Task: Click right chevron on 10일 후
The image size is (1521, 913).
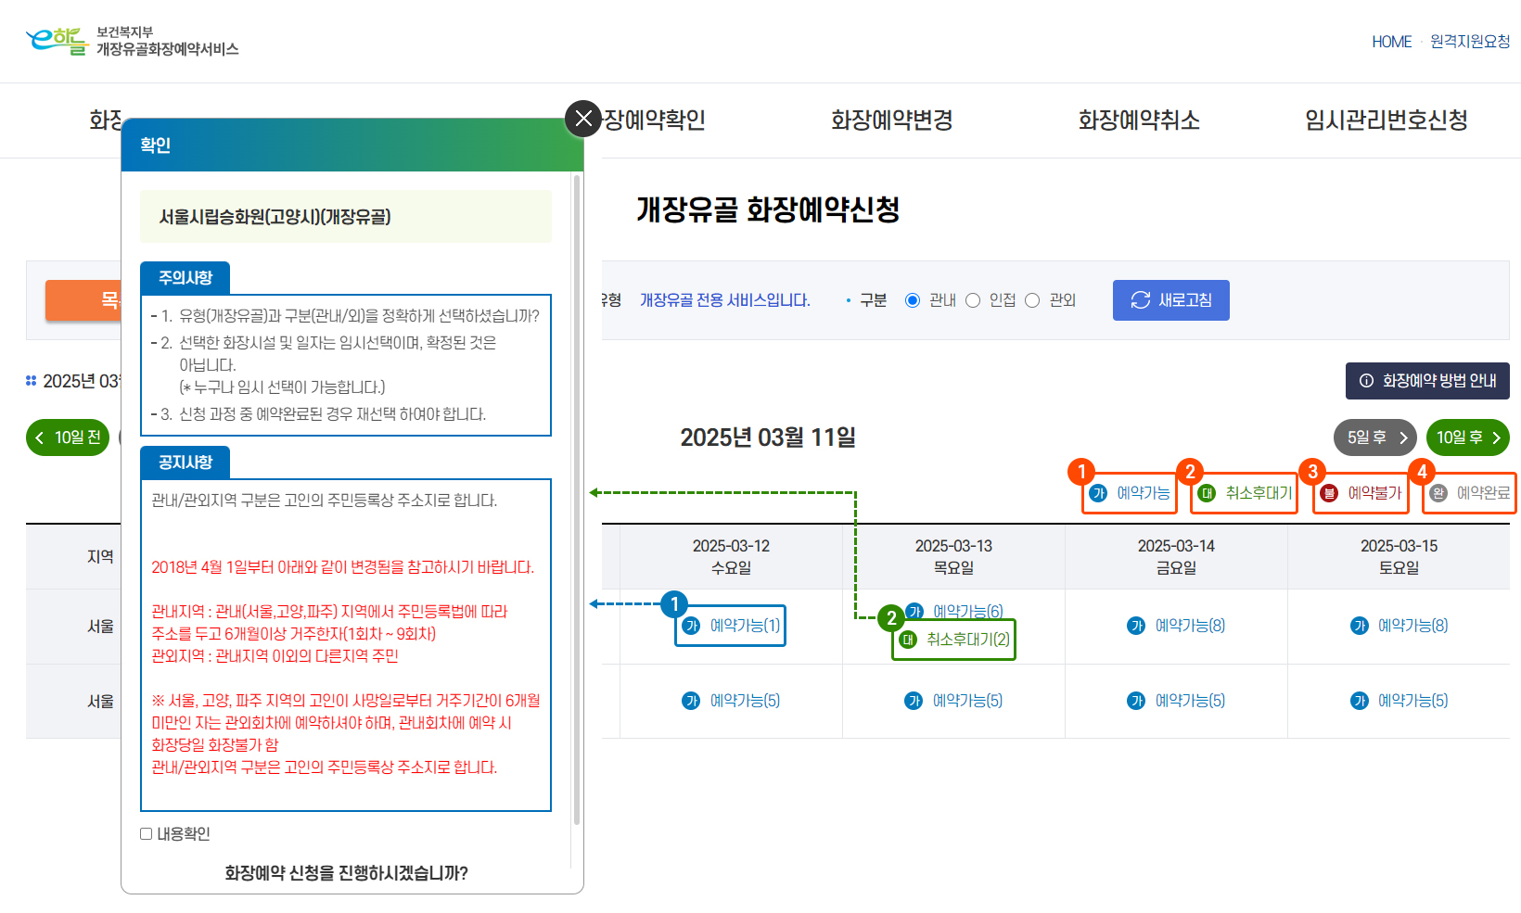Action: pyautogui.click(x=1496, y=437)
